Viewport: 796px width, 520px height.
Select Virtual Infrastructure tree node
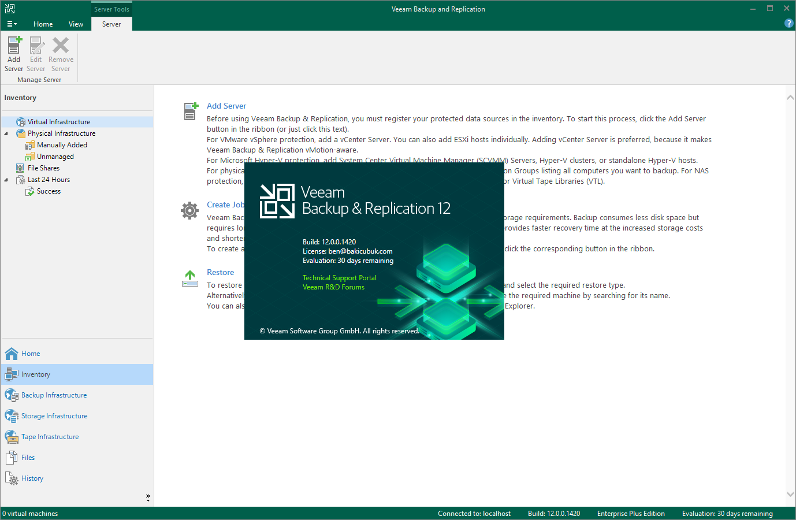pyautogui.click(x=59, y=122)
